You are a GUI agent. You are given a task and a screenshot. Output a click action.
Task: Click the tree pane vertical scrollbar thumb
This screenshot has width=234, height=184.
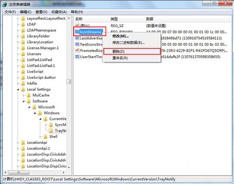coord(68,81)
